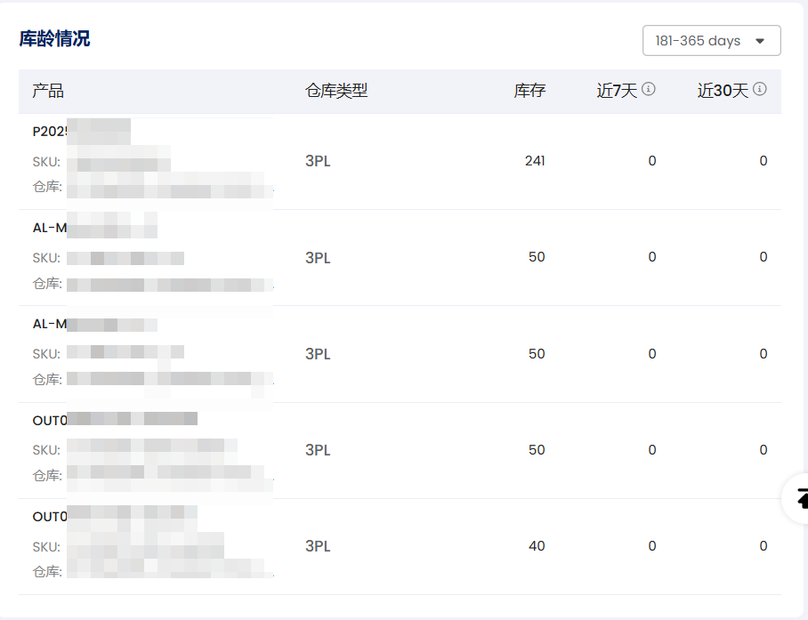The image size is (808, 620).
Task: Click the 仓库类型 column header
Action: (335, 91)
